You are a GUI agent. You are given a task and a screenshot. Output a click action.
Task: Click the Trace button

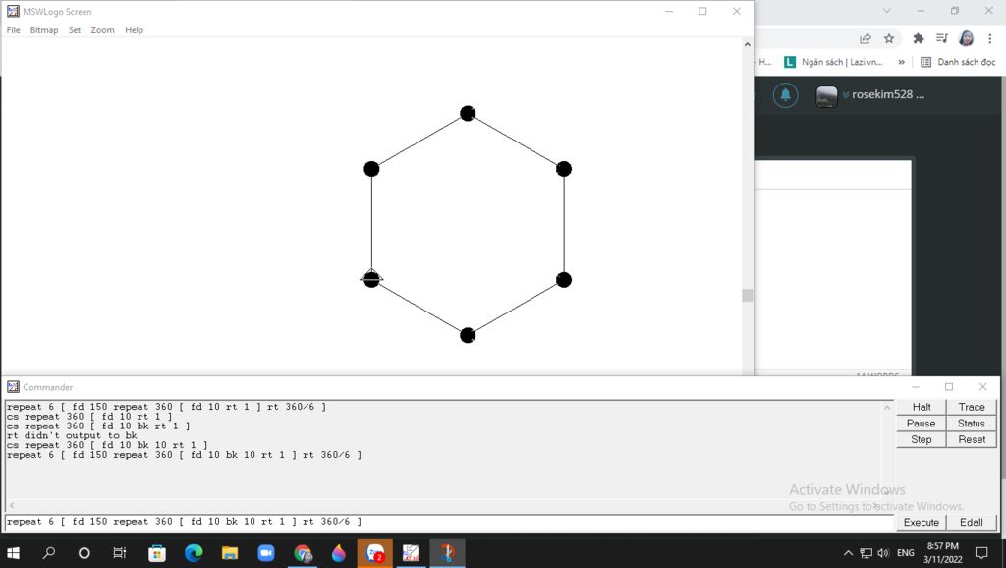(x=972, y=407)
